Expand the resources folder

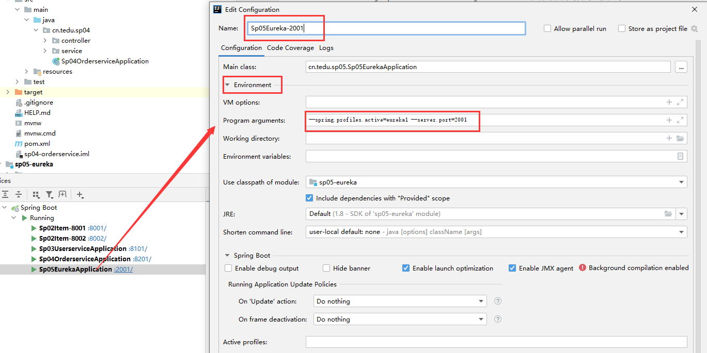pos(26,71)
